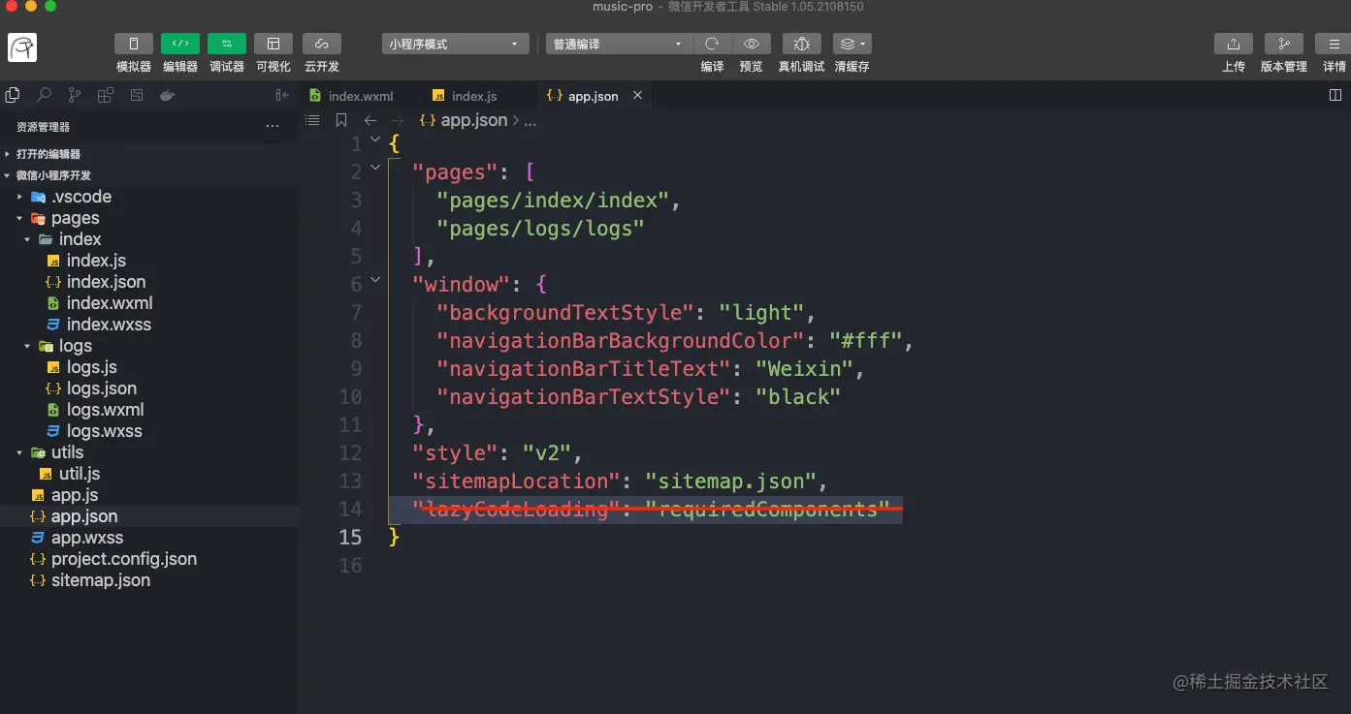The height and width of the screenshot is (714, 1351).
Task: Click the 上传 upload button
Action: [1234, 44]
